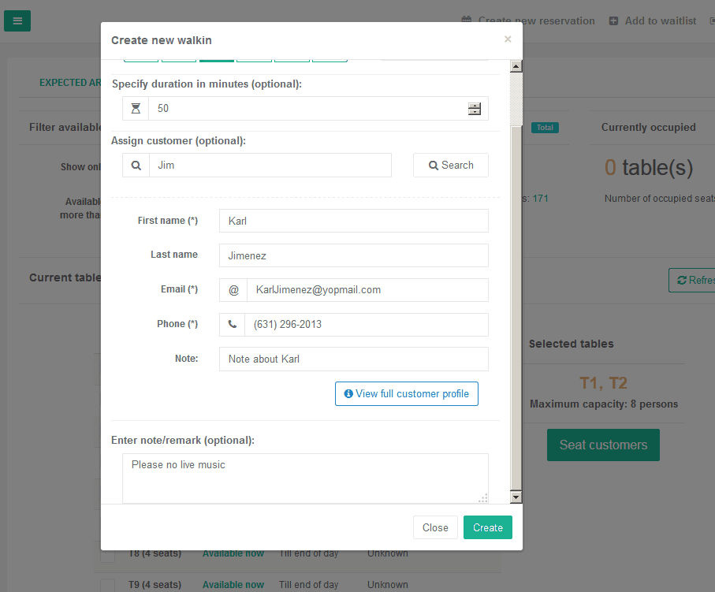Click the Please no live music textarea
Screen dimensions: 715x592
point(305,478)
